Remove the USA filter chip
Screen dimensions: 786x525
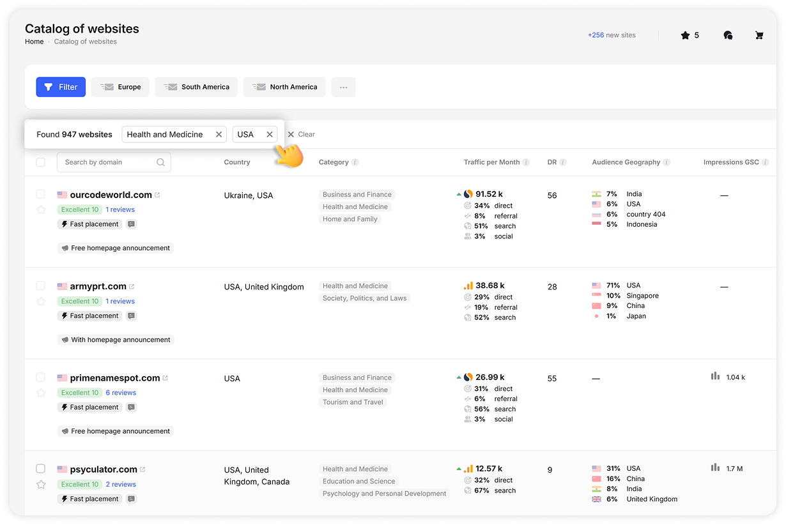(x=268, y=134)
